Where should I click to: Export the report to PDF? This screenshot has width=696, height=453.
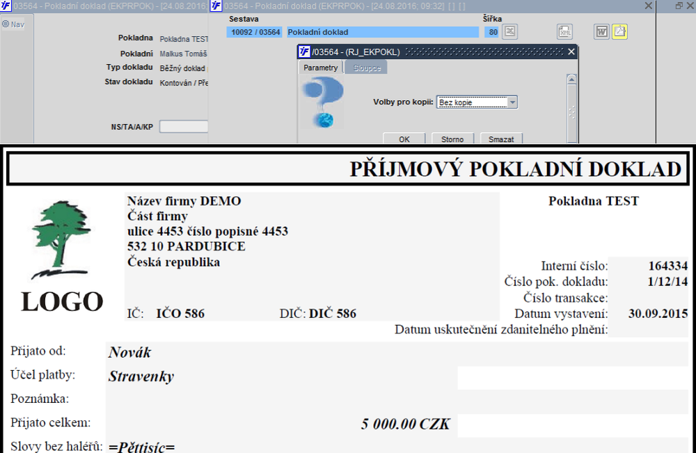coord(619,31)
